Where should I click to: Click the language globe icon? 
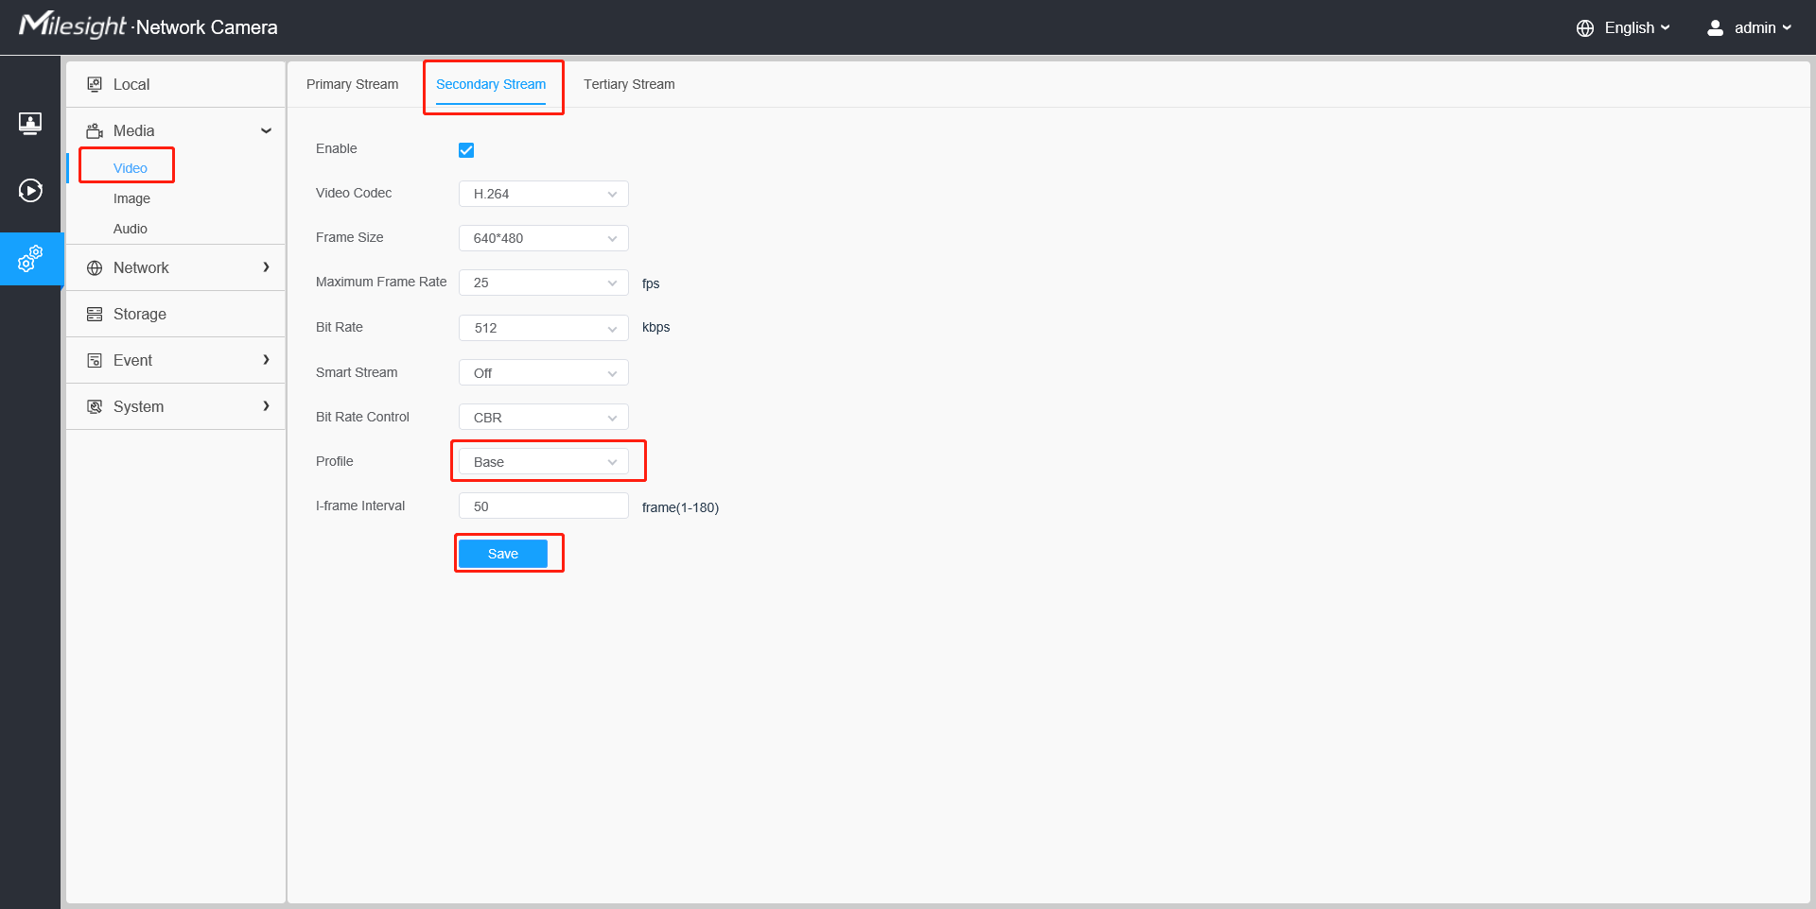coord(1585,28)
